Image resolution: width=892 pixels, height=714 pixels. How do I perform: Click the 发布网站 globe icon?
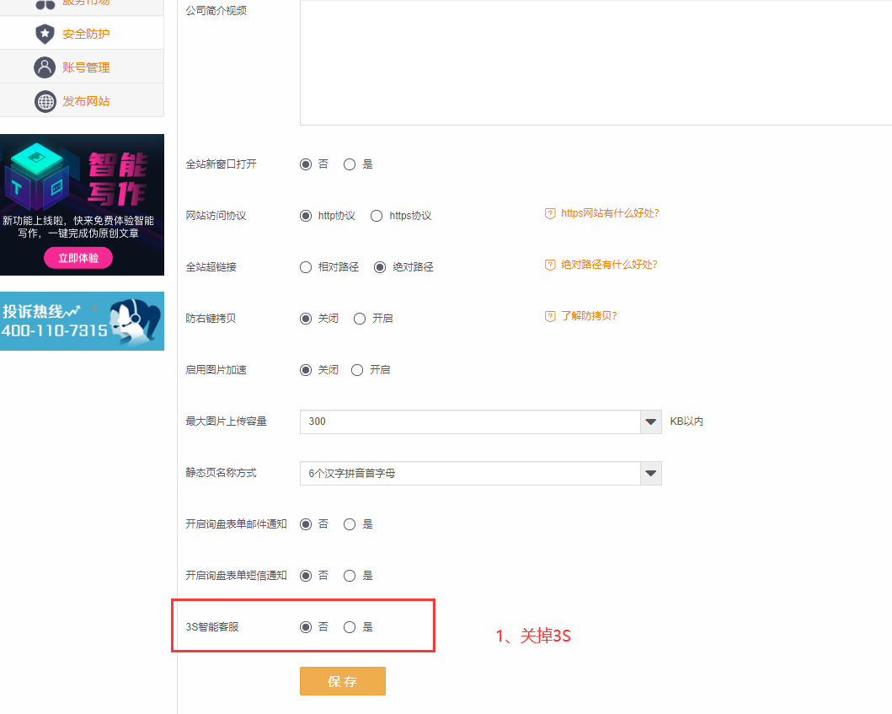45,101
